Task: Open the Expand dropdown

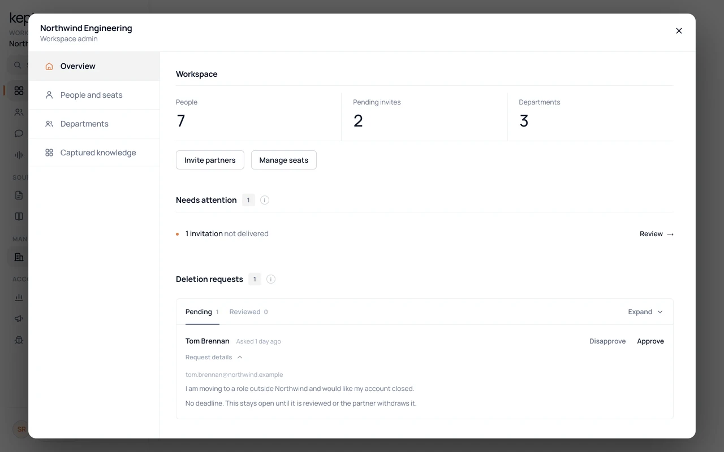Action: 645,312
